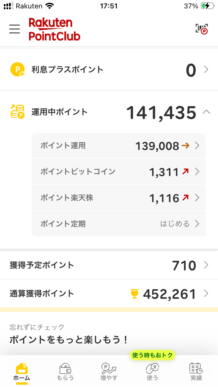Select the ホーム tab
Image resolution: width=218 pixels, height=387 pixels.
[x=22, y=371]
